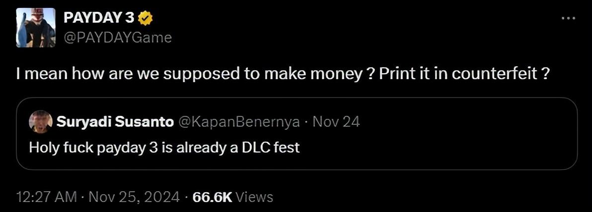Click the Nov 25, 2024 date

134,197
